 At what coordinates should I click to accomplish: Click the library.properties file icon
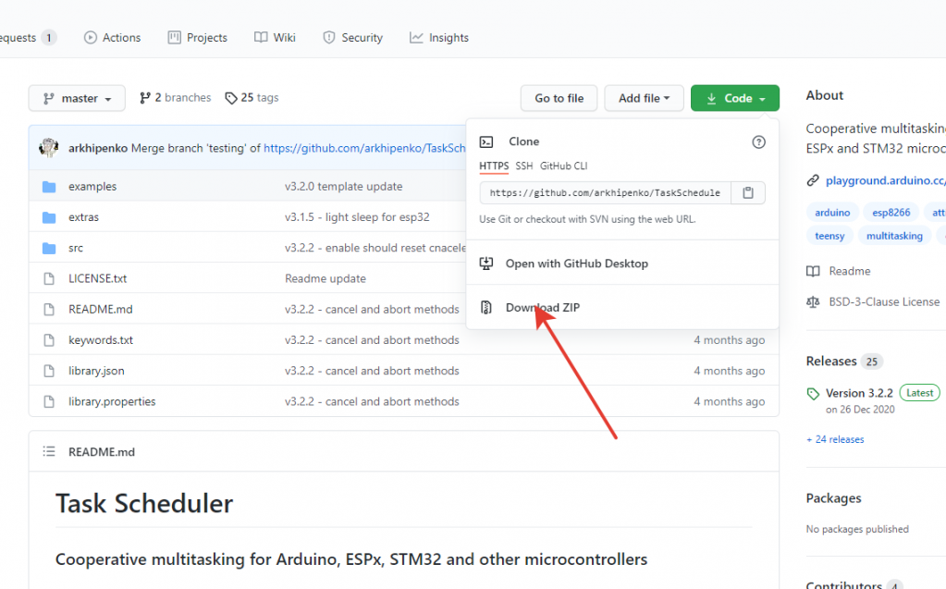(x=49, y=402)
